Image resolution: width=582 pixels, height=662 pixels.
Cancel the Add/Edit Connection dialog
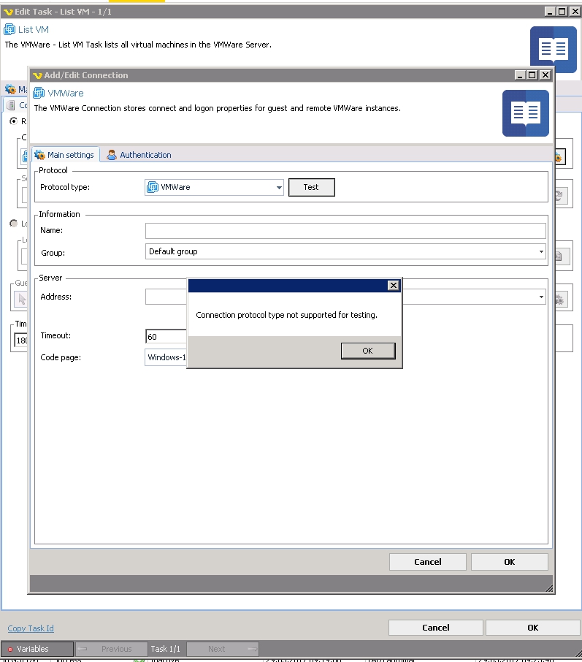[x=427, y=562]
